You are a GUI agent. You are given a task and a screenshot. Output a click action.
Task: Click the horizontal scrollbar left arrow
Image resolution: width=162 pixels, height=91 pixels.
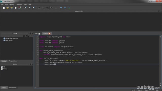click(35, 88)
